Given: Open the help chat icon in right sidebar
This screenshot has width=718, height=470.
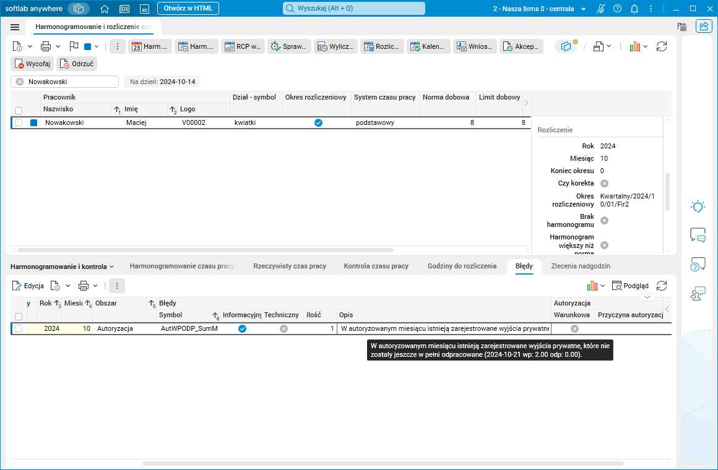Looking at the screenshot, I should point(698,264).
